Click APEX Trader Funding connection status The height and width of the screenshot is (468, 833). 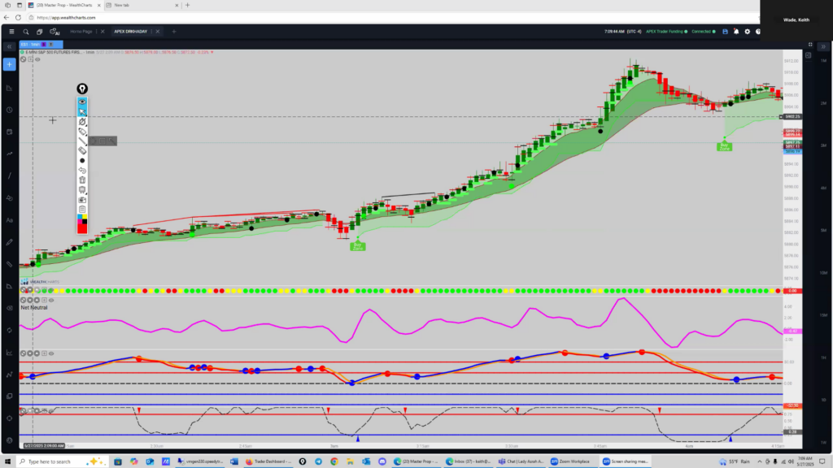(667, 32)
